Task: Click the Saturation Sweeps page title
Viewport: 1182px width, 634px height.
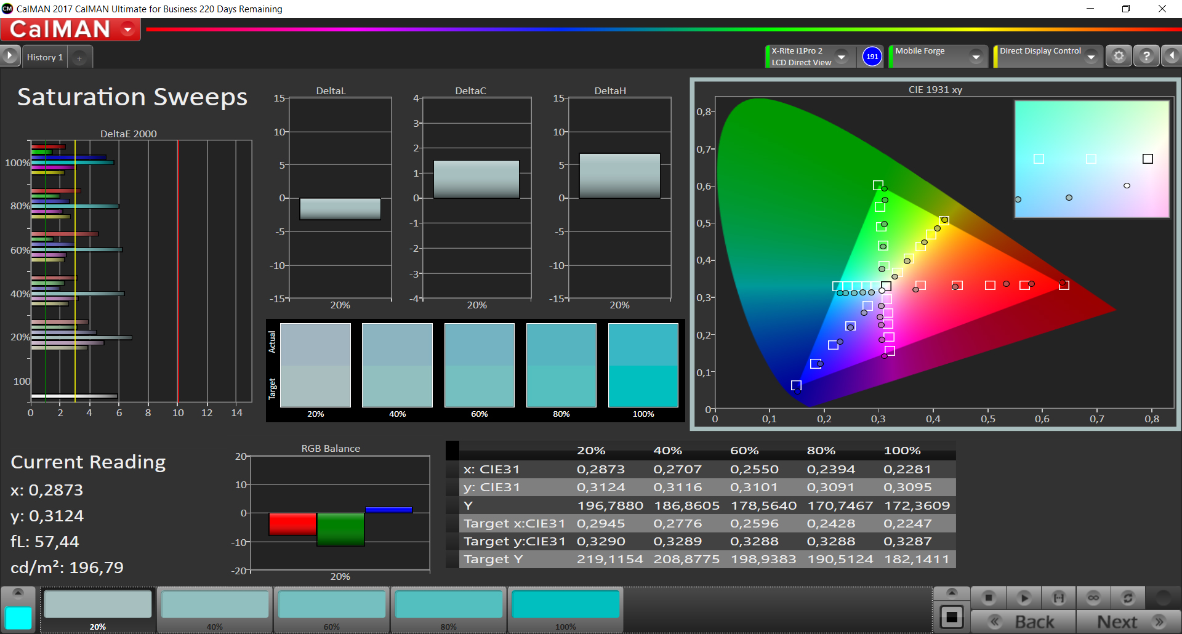Action: point(132,97)
